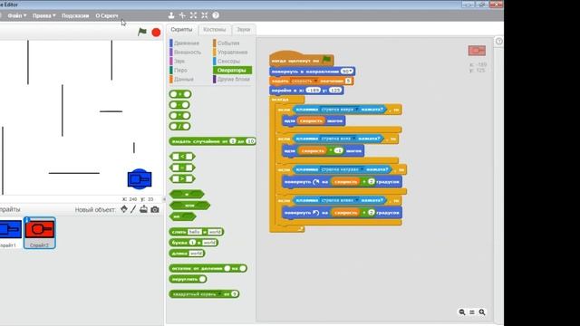Image resolution: width=580 pixels, height=326 pixels.
Task: Select the Операторы block category
Action: click(x=232, y=70)
